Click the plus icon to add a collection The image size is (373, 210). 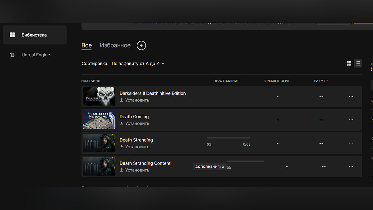tap(141, 46)
